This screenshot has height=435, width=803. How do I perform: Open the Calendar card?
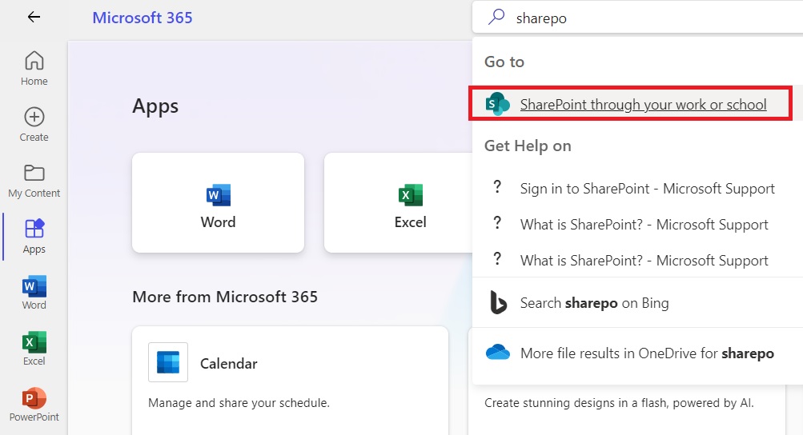[290, 381]
